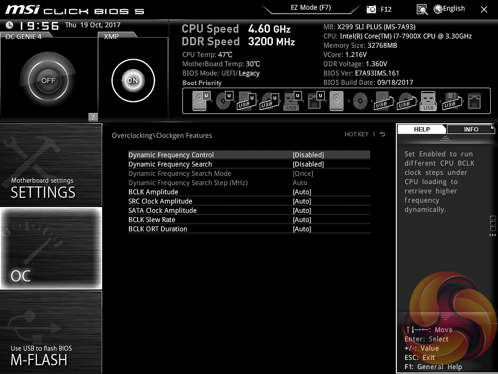Open Dynamic Frequency Control [Disabled] value
This screenshot has width=498, height=374.
point(308,155)
